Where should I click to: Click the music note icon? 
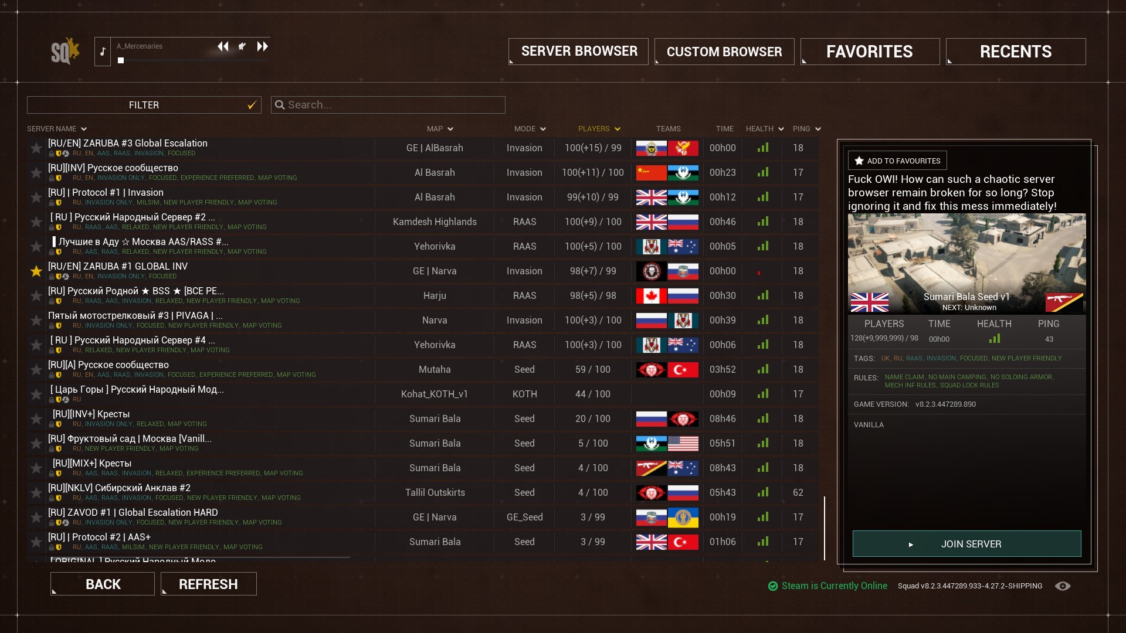(103, 52)
